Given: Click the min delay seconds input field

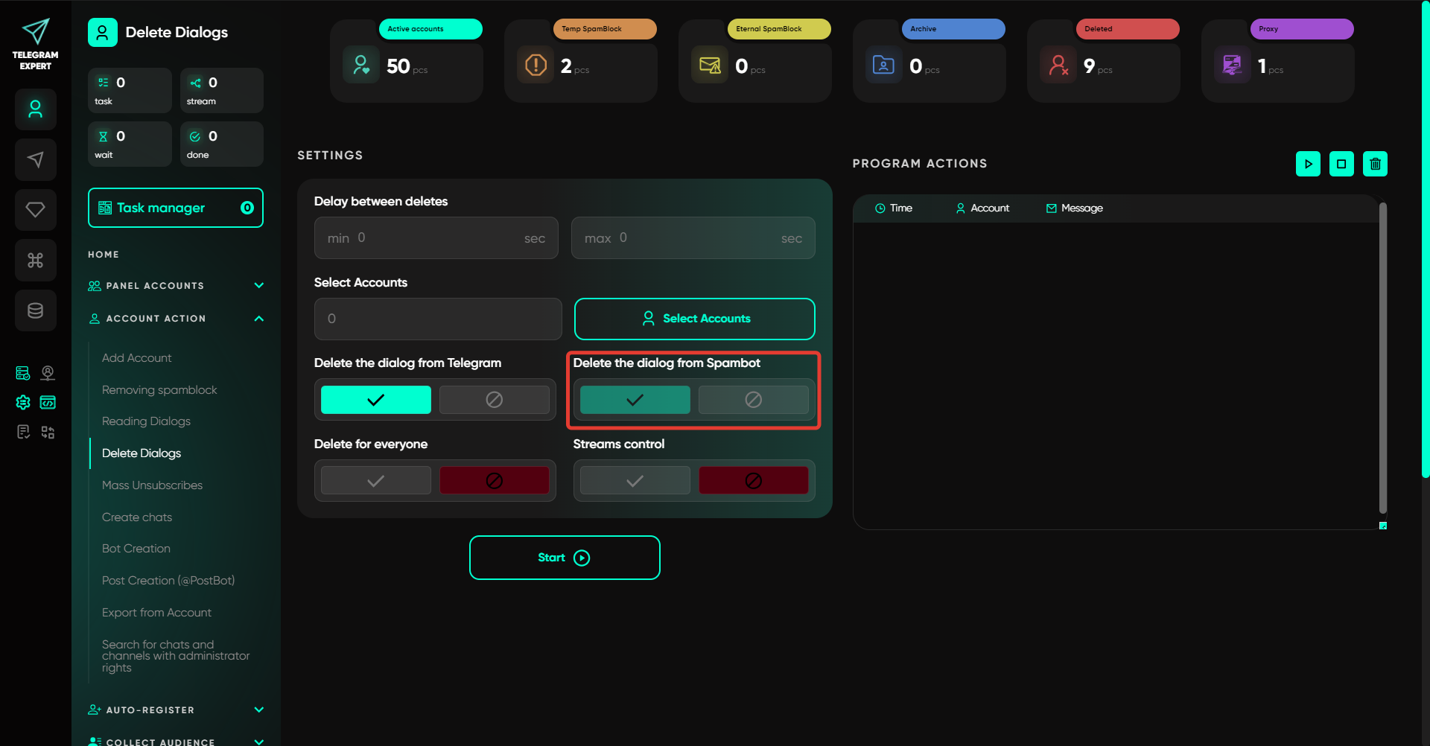Looking at the screenshot, I should [436, 238].
